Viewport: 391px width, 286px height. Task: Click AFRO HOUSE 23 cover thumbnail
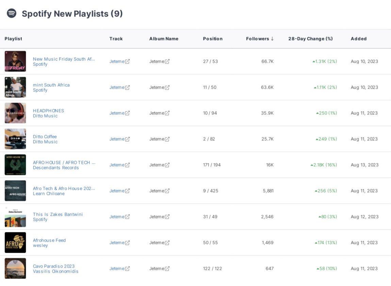tap(15, 165)
